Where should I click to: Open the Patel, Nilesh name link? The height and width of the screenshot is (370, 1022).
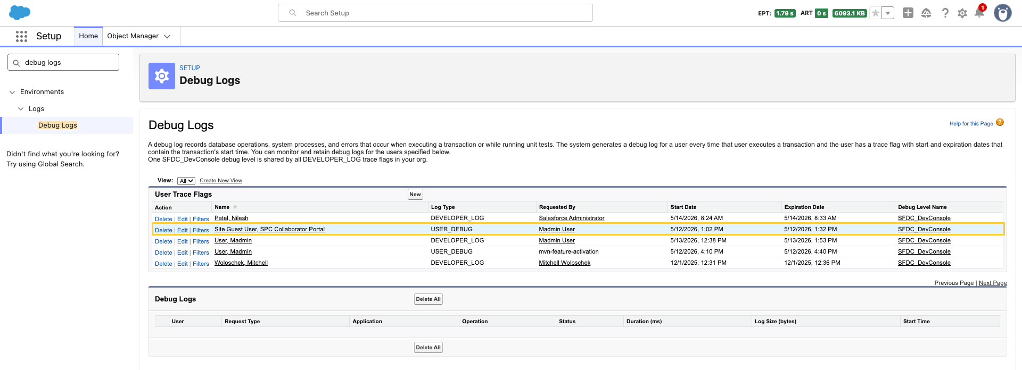[x=231, y=218]
